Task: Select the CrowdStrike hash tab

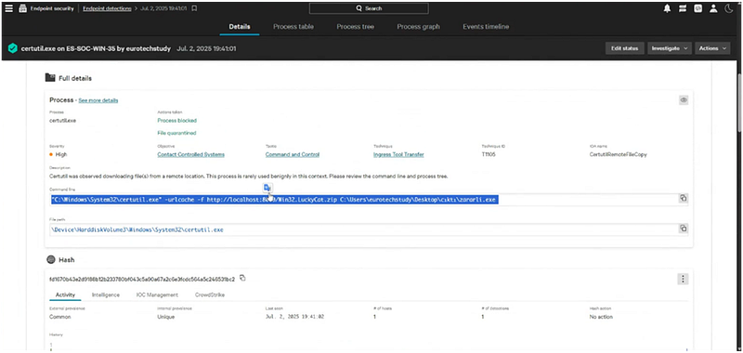Action: pyautogui.click(x=210, y=294)
